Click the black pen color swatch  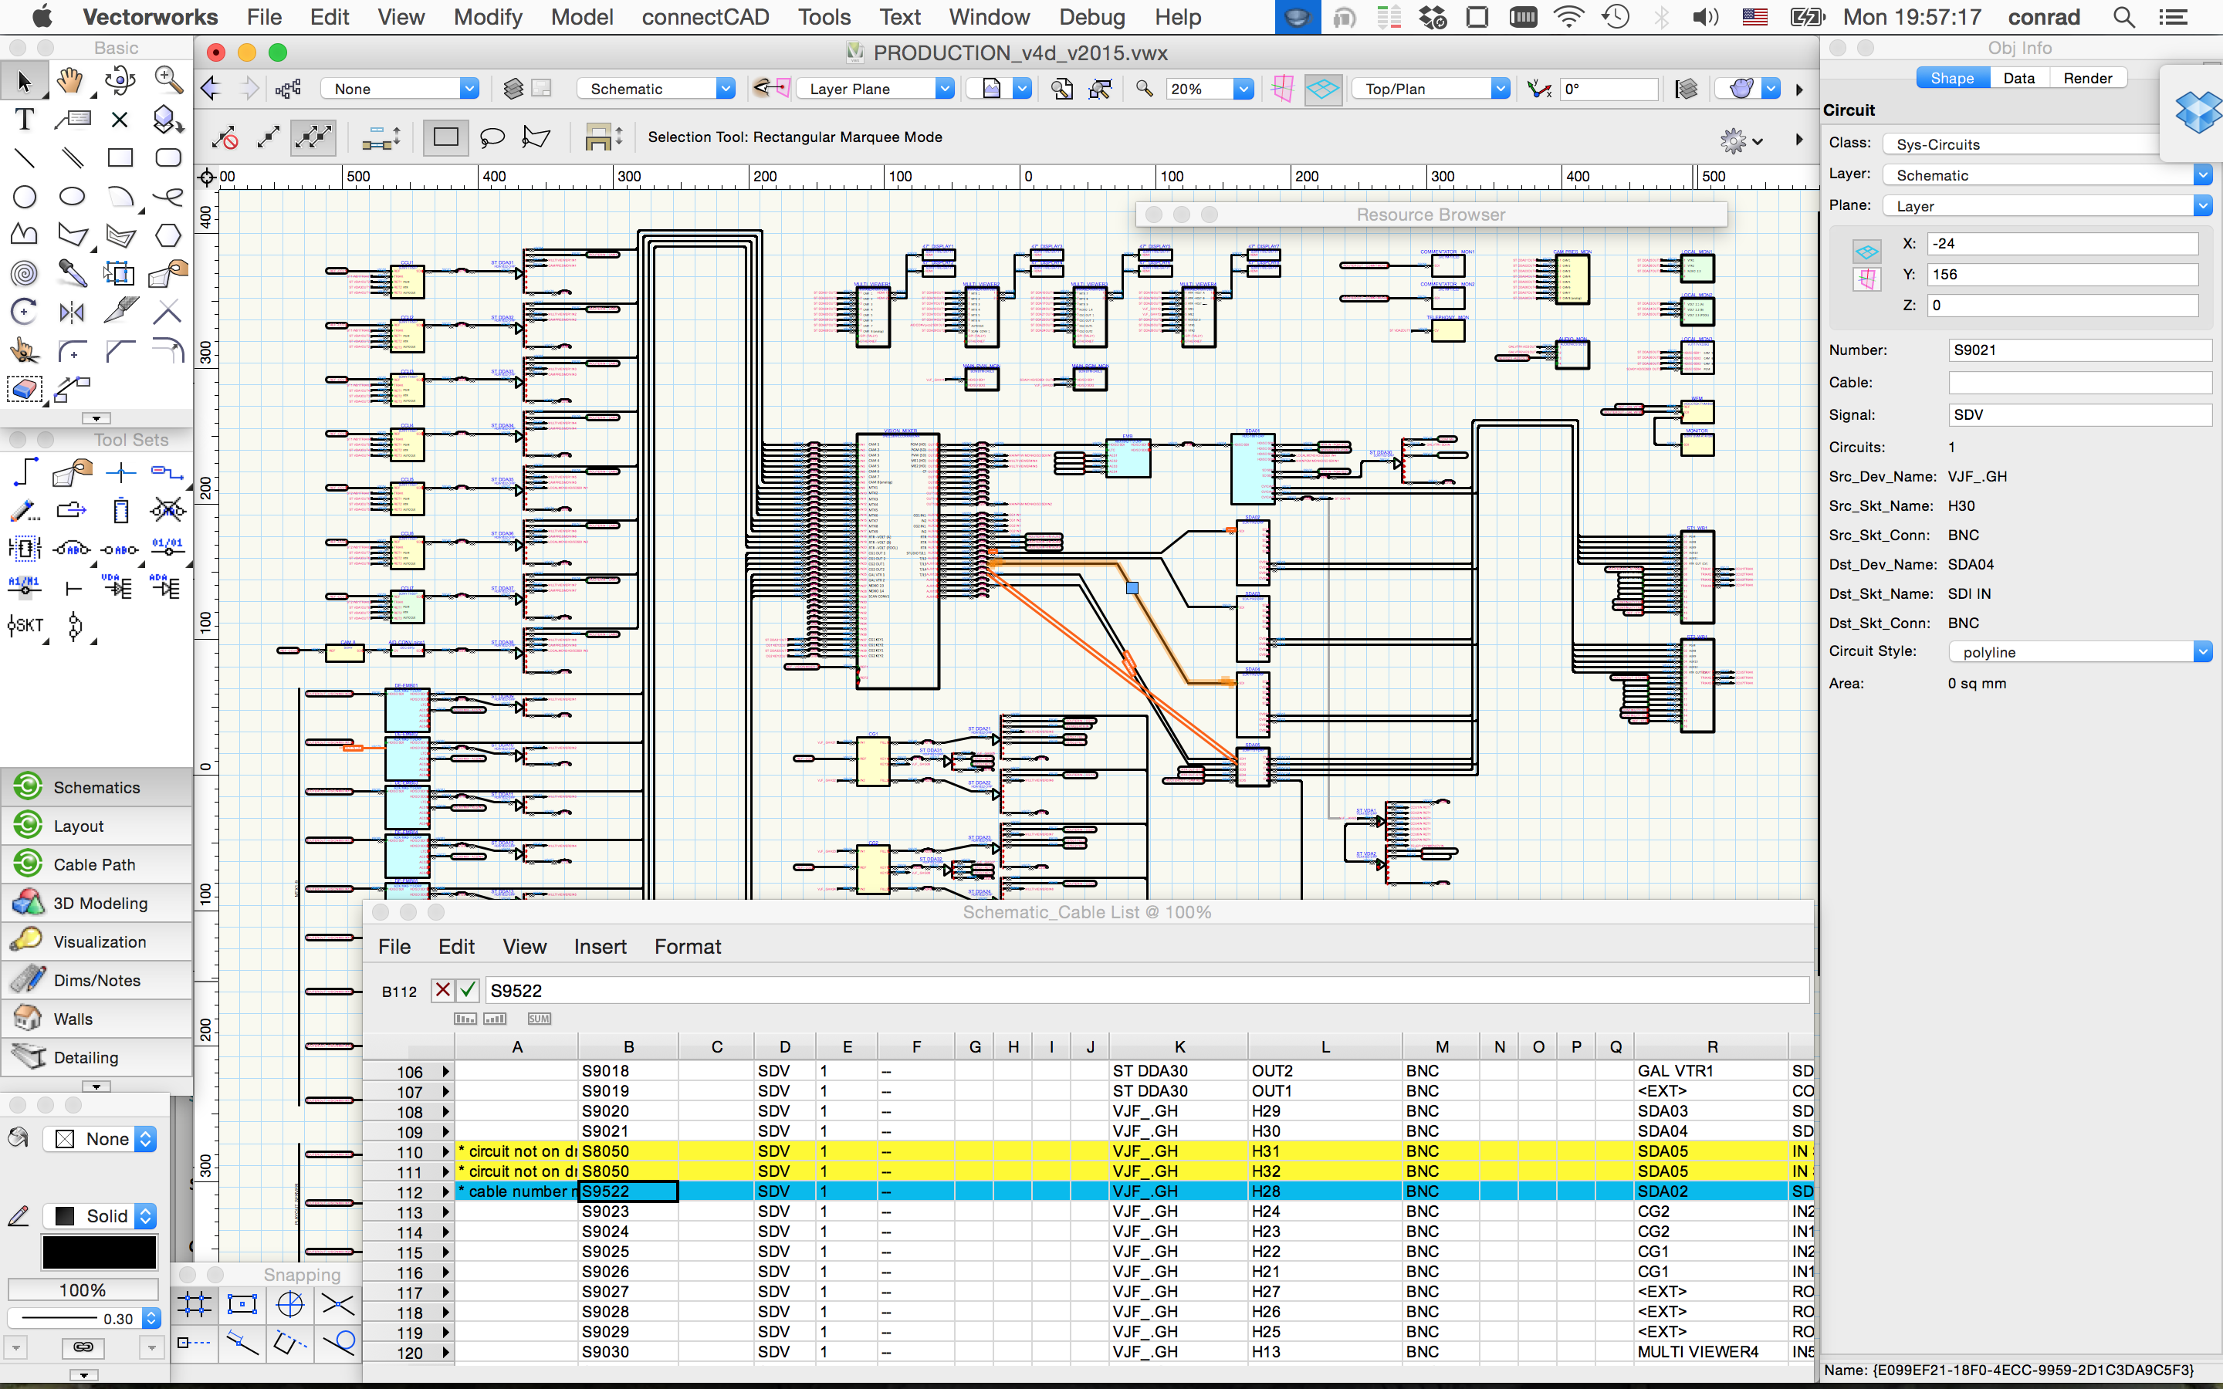click(98, 1252)
